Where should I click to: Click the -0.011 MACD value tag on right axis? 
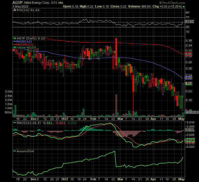(190, 140)
